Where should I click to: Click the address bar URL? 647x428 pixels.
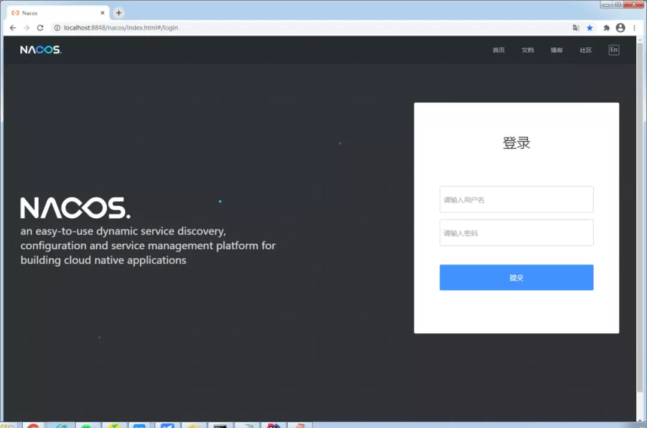(x=121, y=28)
